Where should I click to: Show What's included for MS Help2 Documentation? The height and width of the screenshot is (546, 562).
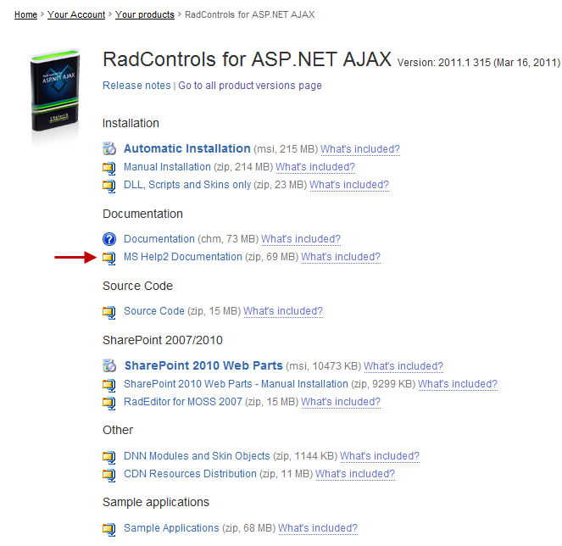[341, 257]
